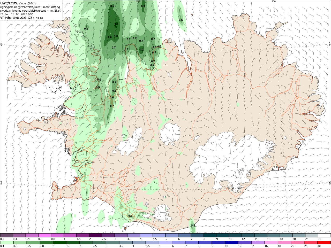Viewport: 331px width, 248px height.
Task: Select the lower-row red swatch between 25 and 30
Action: pyautogui.click(x=311, y=243)
